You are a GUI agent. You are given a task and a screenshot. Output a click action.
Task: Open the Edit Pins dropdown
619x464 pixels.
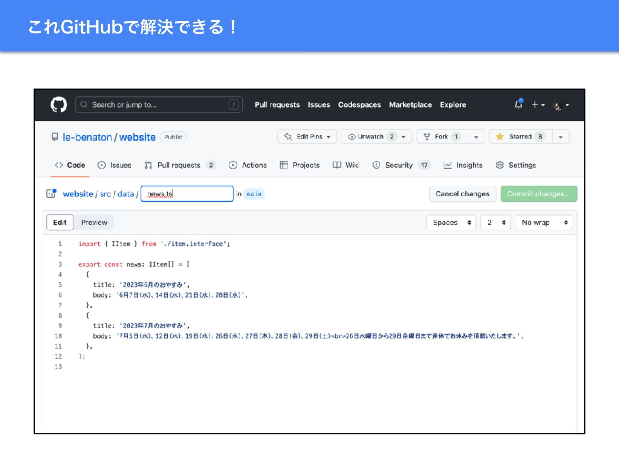click(307, 137)
